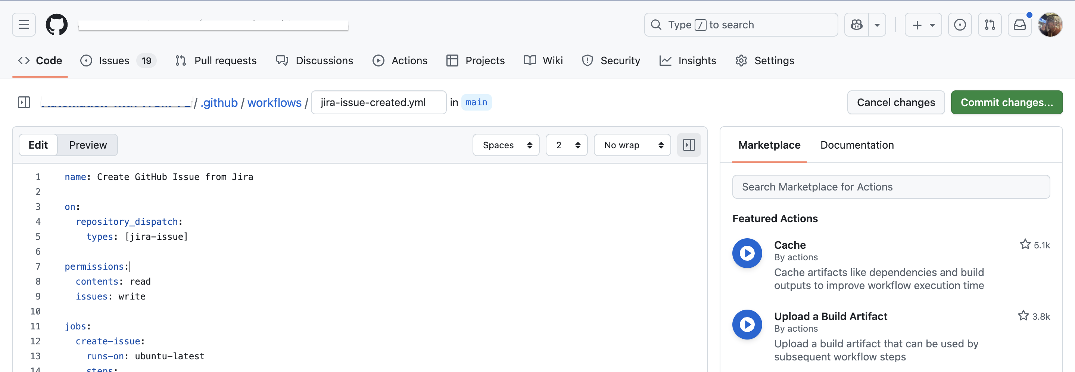Click the Upload Artifact star count 3.8k

tap(1034, 316)
